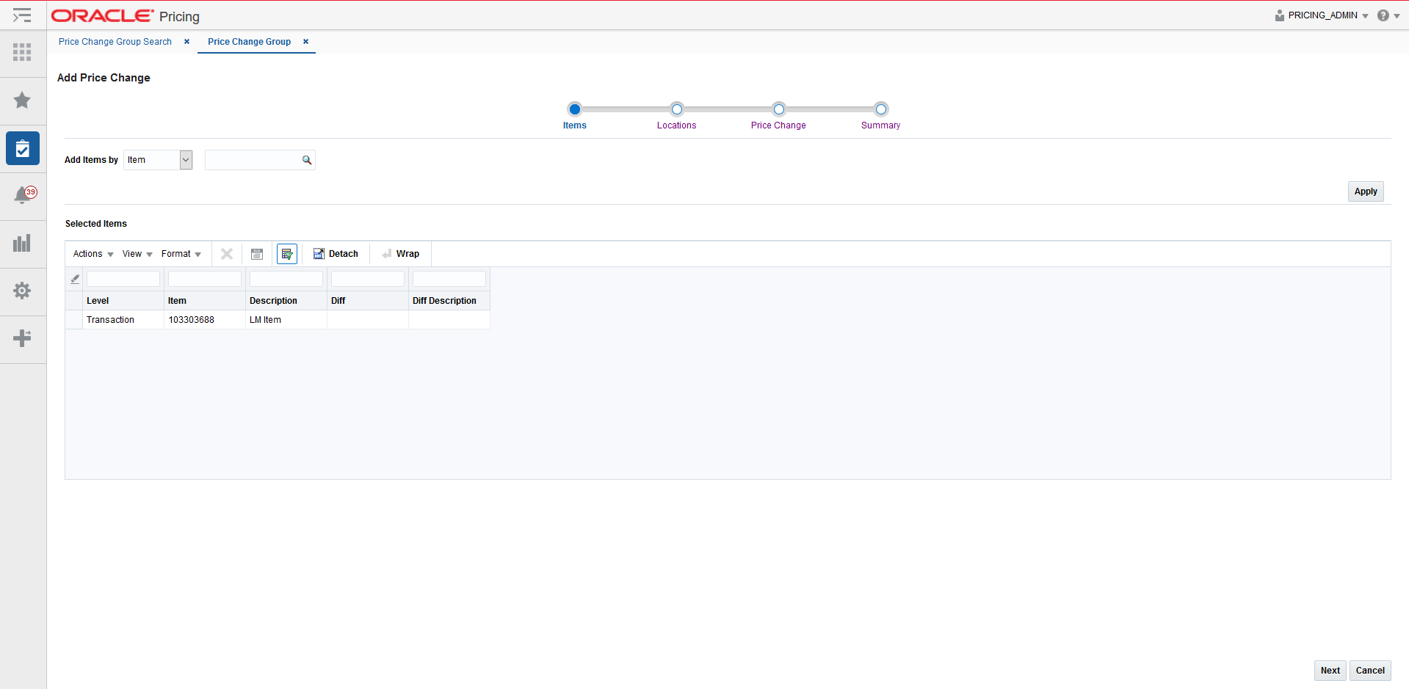This screenshot has width=1409, height=689.
Task: Select the Items step radio circle
Action: coord(575,109)
